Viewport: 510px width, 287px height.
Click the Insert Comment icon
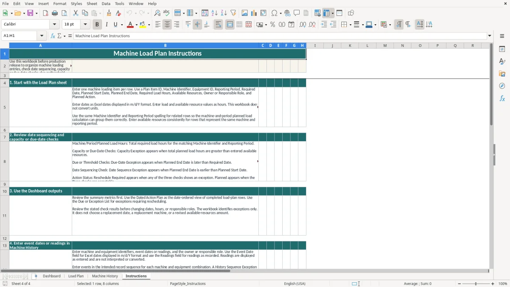coord(297,13)
